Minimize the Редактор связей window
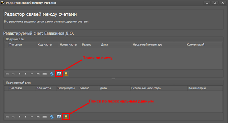228x123 pixels. pyautogui.click(x=207, y=3)
